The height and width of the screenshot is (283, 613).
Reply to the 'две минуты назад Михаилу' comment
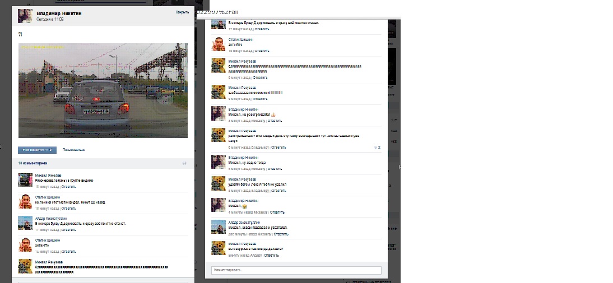pos(281,234)
